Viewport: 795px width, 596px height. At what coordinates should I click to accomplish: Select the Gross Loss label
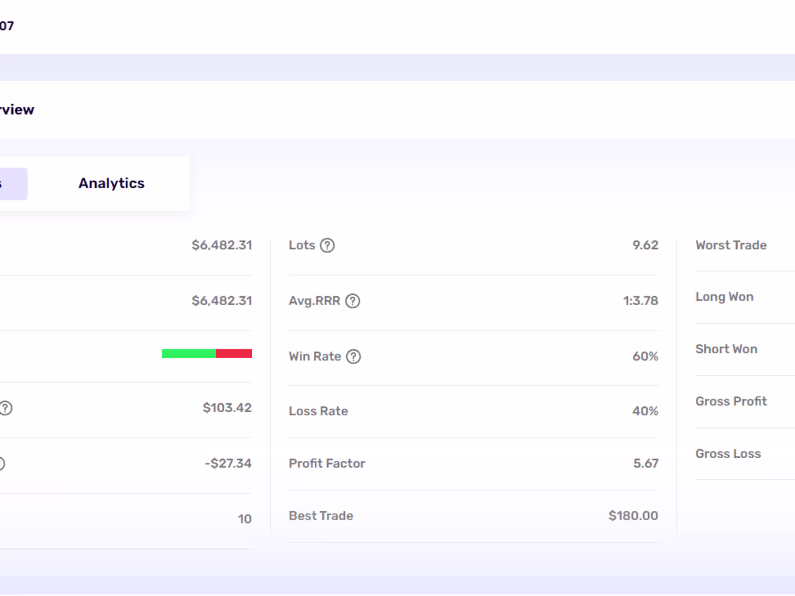728,454
